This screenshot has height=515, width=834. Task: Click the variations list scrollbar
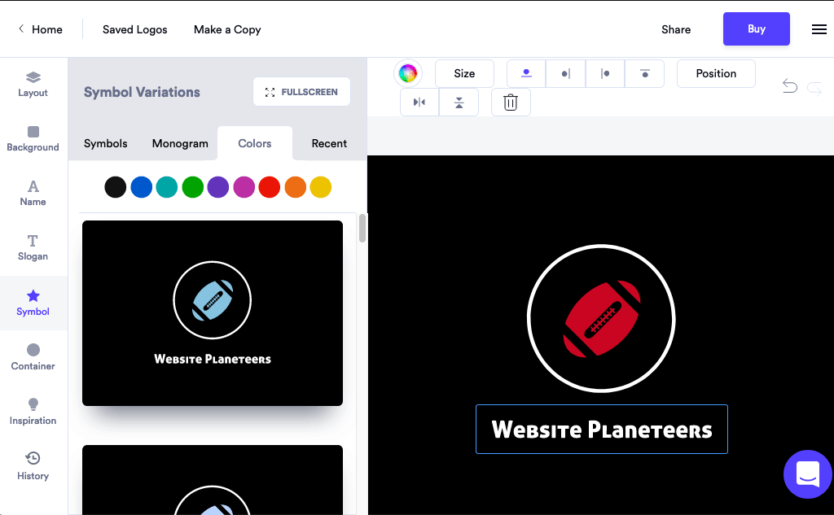tap(362, 228)
